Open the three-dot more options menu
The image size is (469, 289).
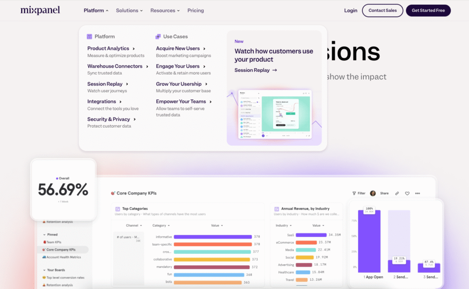click(x=418, y=193)
